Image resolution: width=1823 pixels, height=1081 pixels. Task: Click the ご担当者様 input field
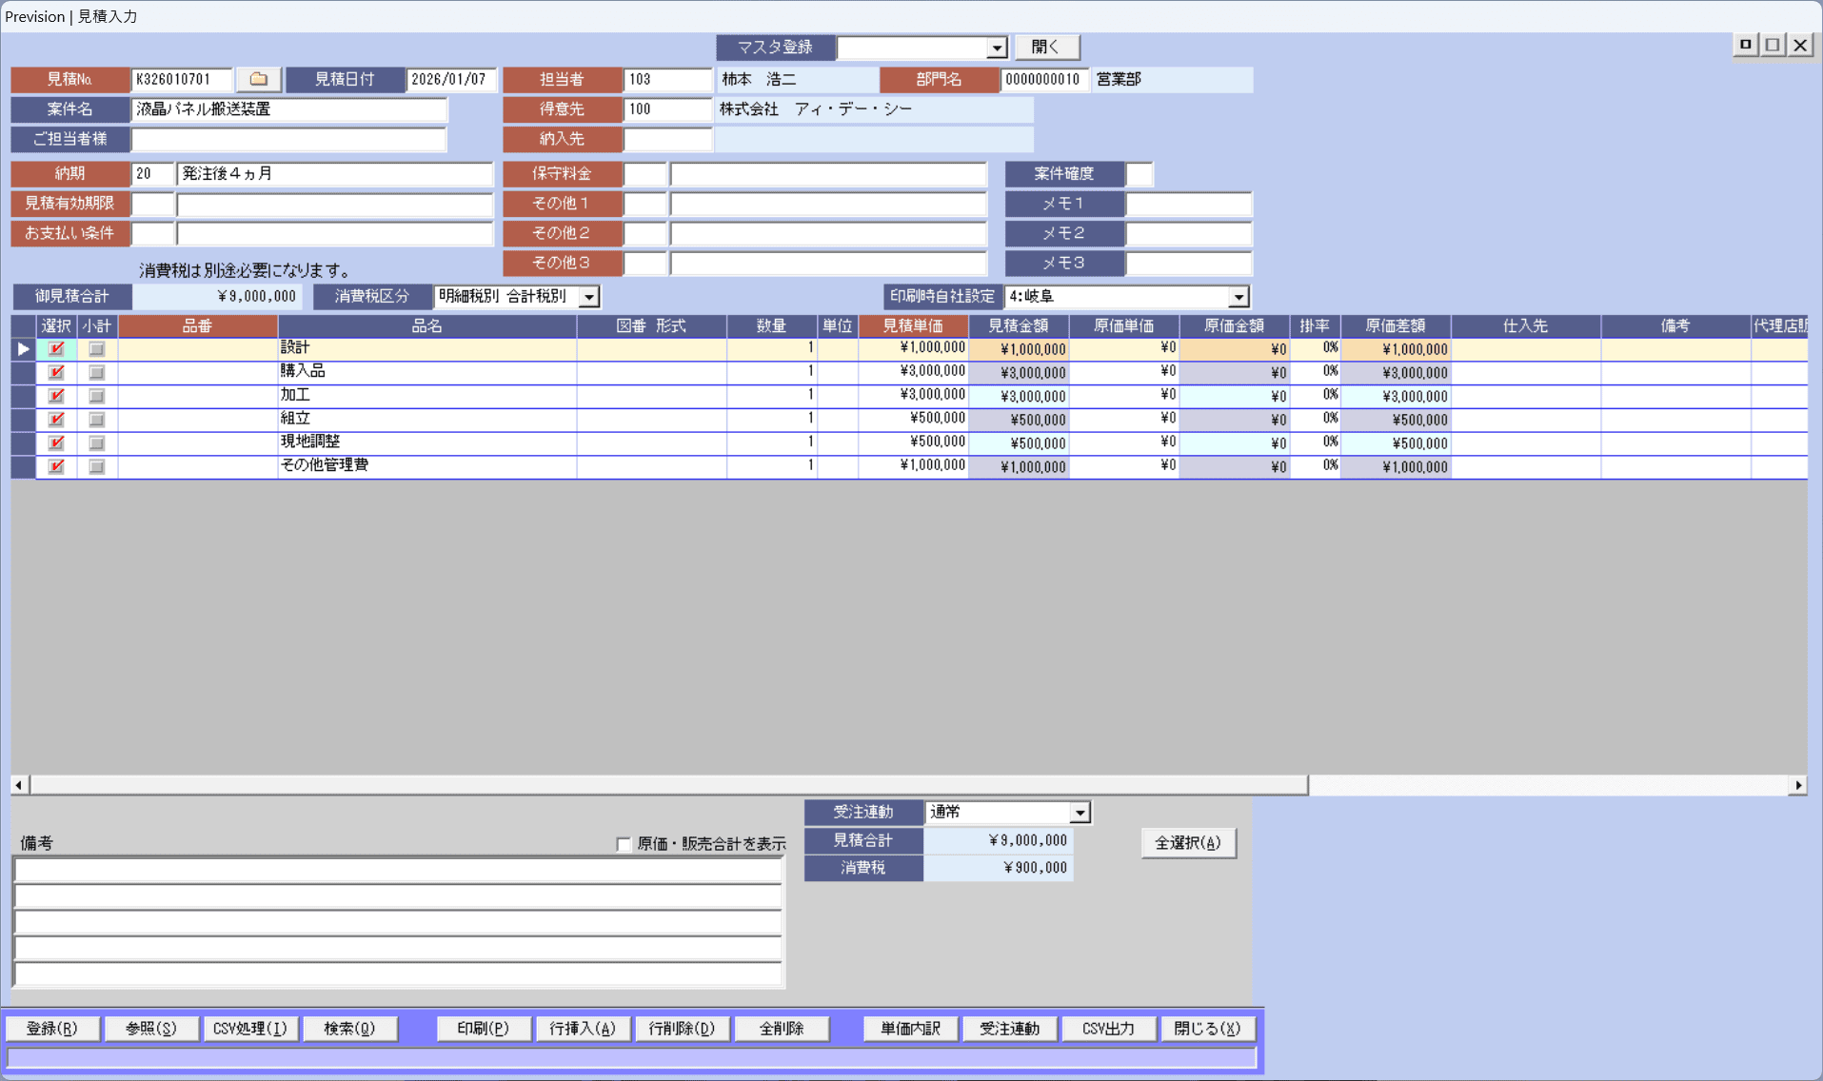pyautogui.click(x=288, y=140)
